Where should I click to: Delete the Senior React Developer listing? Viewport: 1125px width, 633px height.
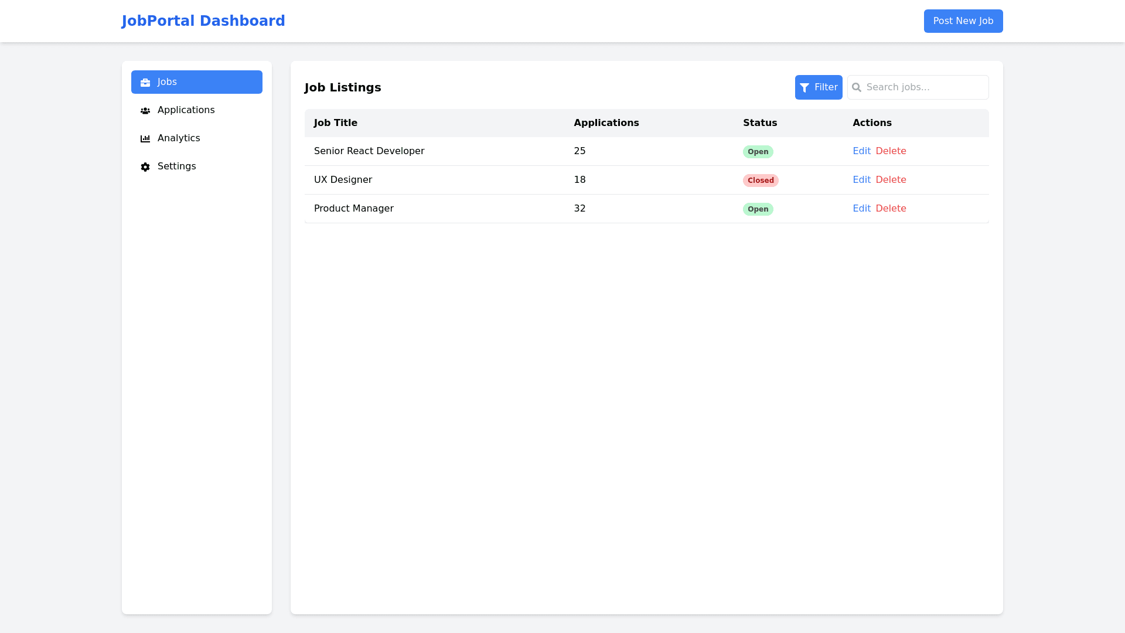coord(891,151)
